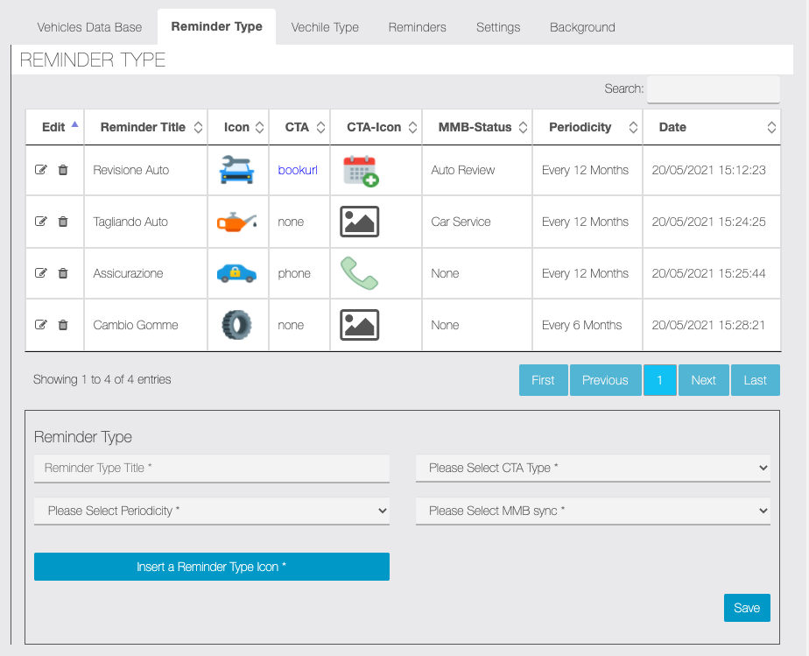Save the new reminder type
The width and height of the screenshot is (809, 656).
pyautogui.click(x=747, y=608)
